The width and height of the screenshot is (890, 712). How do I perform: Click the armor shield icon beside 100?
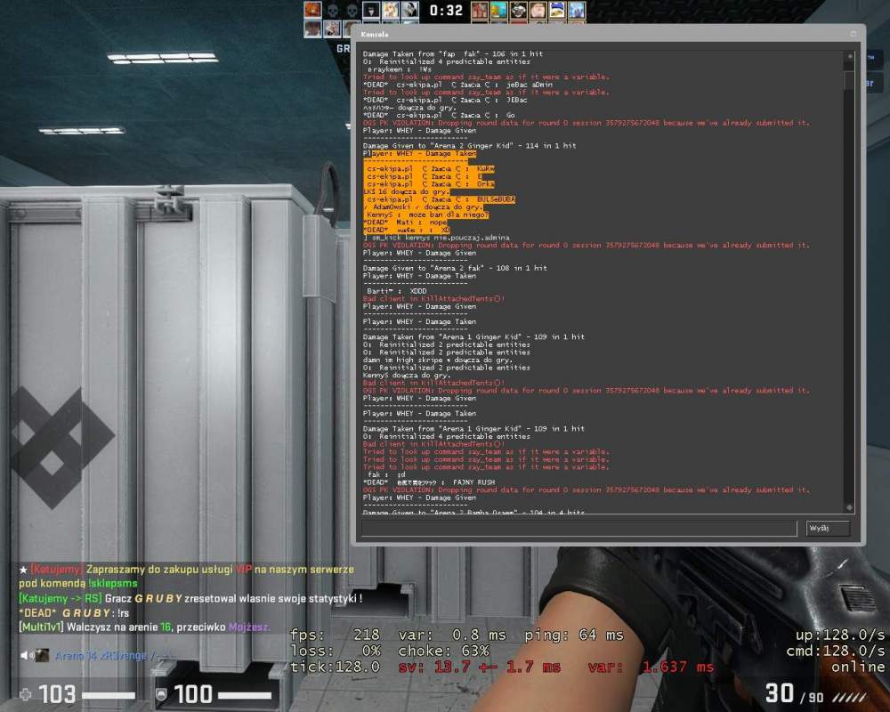point(161,694)
